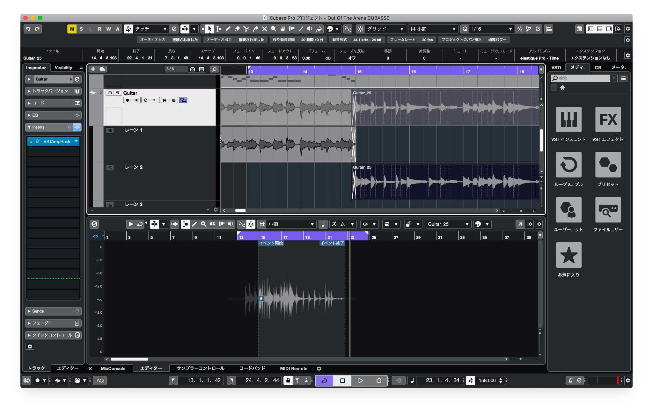Solo lane レーン 1
Viewport: 653px width, 415px height.
(110, 131)
